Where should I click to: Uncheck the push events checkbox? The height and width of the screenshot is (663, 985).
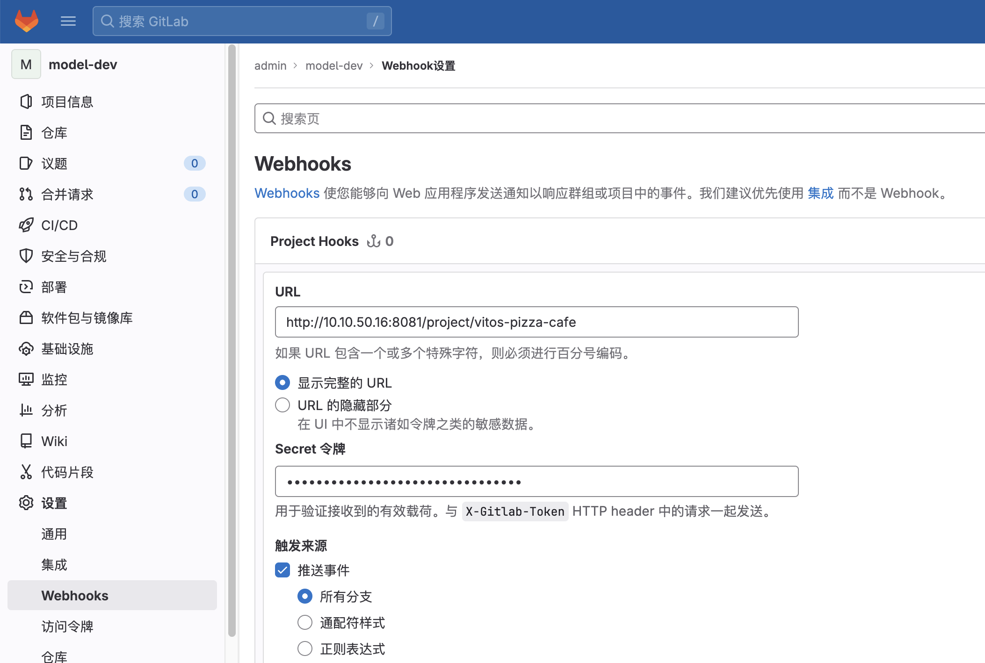coord(282,570)
